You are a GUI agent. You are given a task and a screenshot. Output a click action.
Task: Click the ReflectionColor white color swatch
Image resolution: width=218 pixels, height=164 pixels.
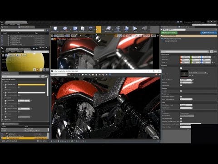point(31,92)
